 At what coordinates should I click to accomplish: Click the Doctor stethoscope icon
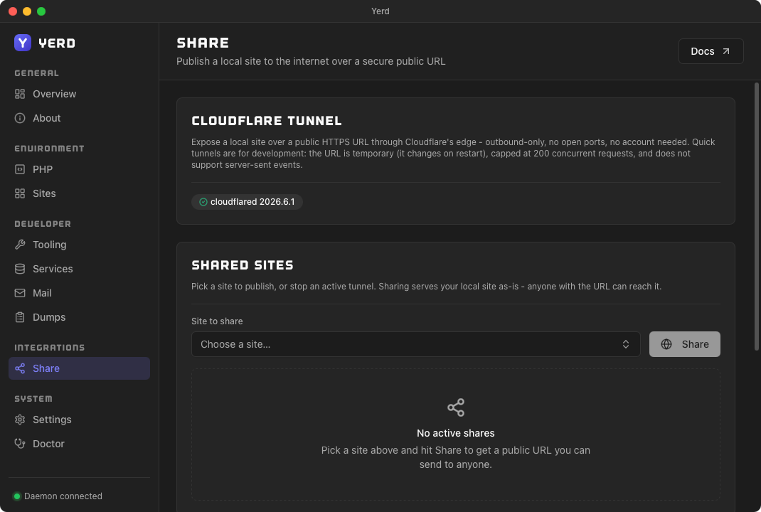20,444
